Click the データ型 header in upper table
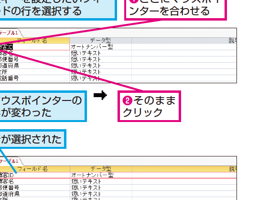Image resolution: width=258 pixels, height=200 pixels. [100, 41]
